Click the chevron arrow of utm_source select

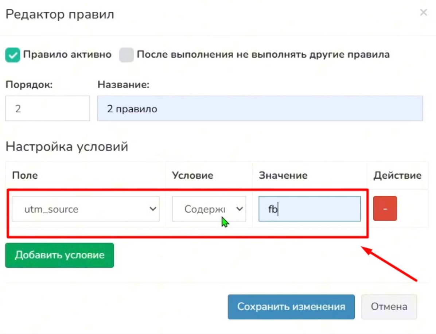coord(153,209)
